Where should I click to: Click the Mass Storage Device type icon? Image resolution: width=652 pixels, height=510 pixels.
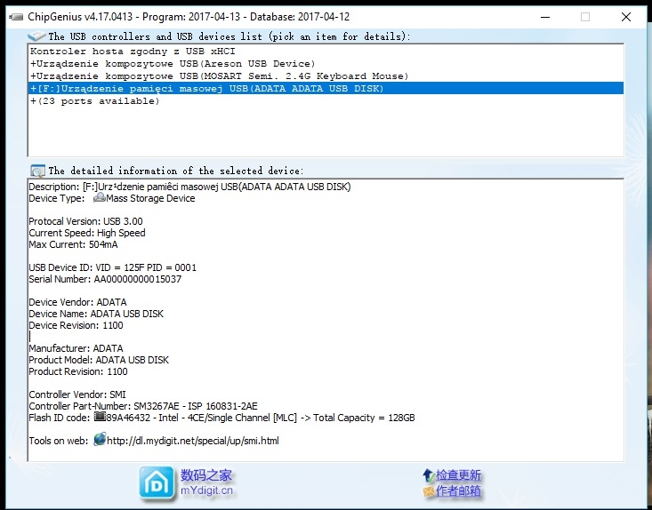click(99, 197)
